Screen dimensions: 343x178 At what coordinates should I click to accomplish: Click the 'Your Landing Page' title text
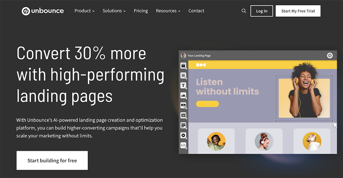coord(199,56)
